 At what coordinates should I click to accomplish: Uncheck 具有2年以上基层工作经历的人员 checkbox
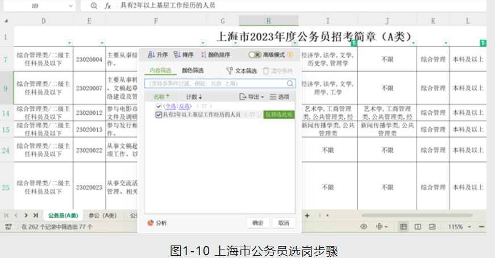159,114
